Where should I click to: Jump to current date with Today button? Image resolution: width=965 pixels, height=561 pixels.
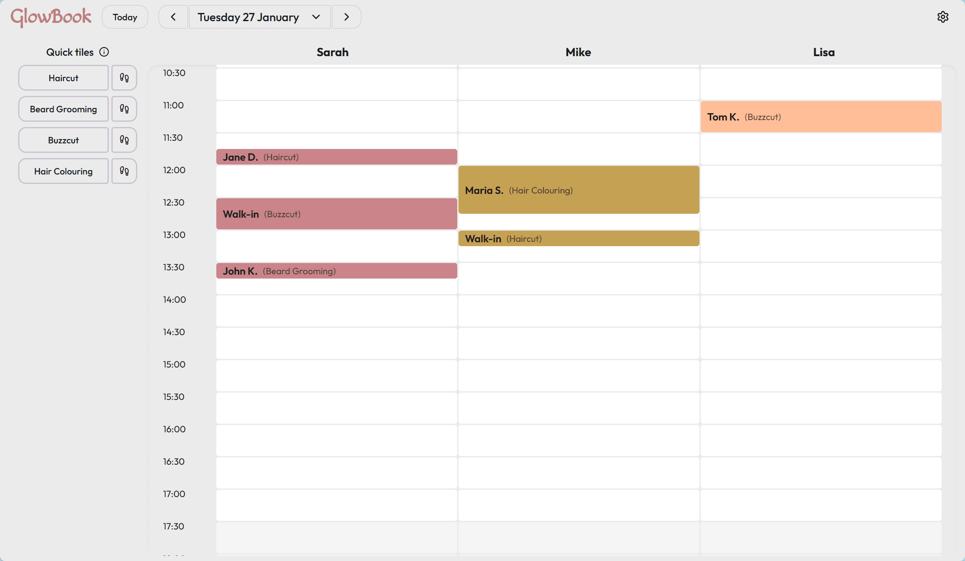[x=125, y=17]
